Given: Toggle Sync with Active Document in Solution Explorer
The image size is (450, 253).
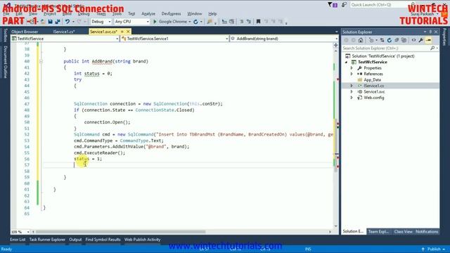Looking at the screenshot, I should point(382,40).
